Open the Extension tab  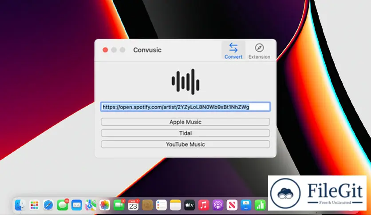tap(259, 51)
